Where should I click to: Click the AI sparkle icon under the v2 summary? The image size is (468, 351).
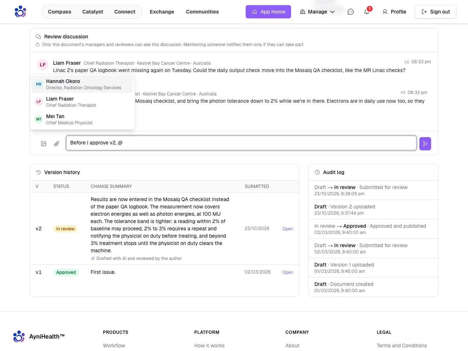point(93,258)
